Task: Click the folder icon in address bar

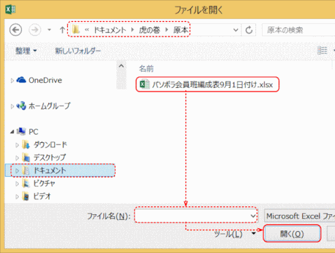Action: (76, 29)
